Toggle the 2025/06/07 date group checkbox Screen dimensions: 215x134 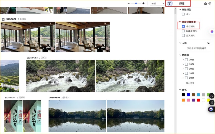point(3,19)
